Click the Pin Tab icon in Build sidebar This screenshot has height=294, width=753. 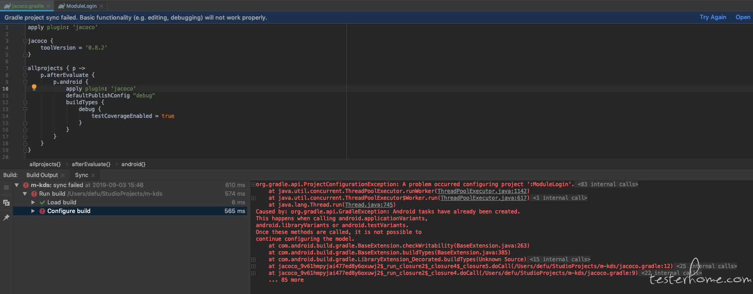6,218
